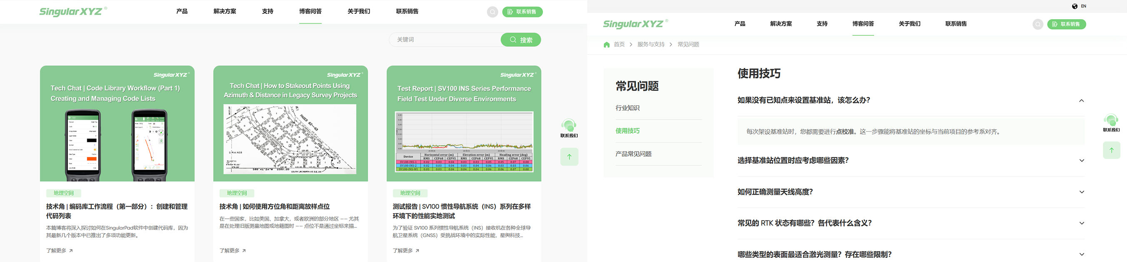
Task: Open 联系我们 headset icon on left page
Action: pyautogui.click(x=569, y=127)
